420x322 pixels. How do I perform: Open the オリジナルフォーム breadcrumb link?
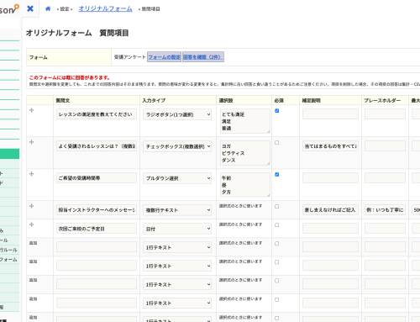[x=105, y=8]
